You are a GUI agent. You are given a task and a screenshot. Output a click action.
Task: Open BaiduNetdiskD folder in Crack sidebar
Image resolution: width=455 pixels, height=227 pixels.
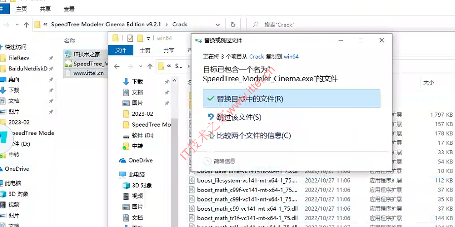tap(28, 68)
